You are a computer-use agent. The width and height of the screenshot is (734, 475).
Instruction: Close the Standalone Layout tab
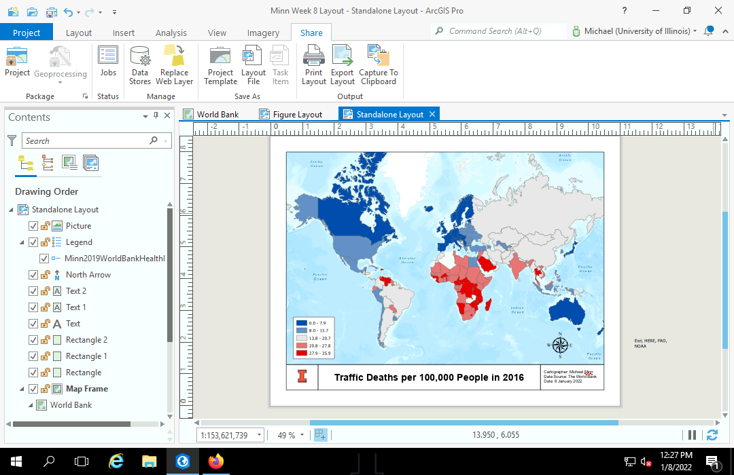(x=432, y=114)
